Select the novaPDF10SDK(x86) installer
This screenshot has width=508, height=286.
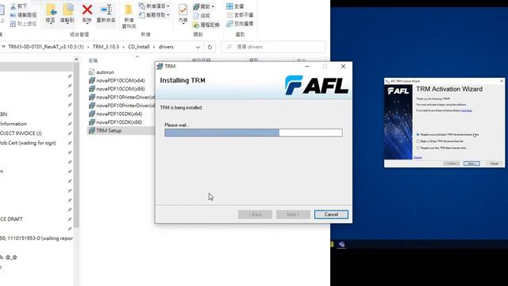tap(115, 122)
